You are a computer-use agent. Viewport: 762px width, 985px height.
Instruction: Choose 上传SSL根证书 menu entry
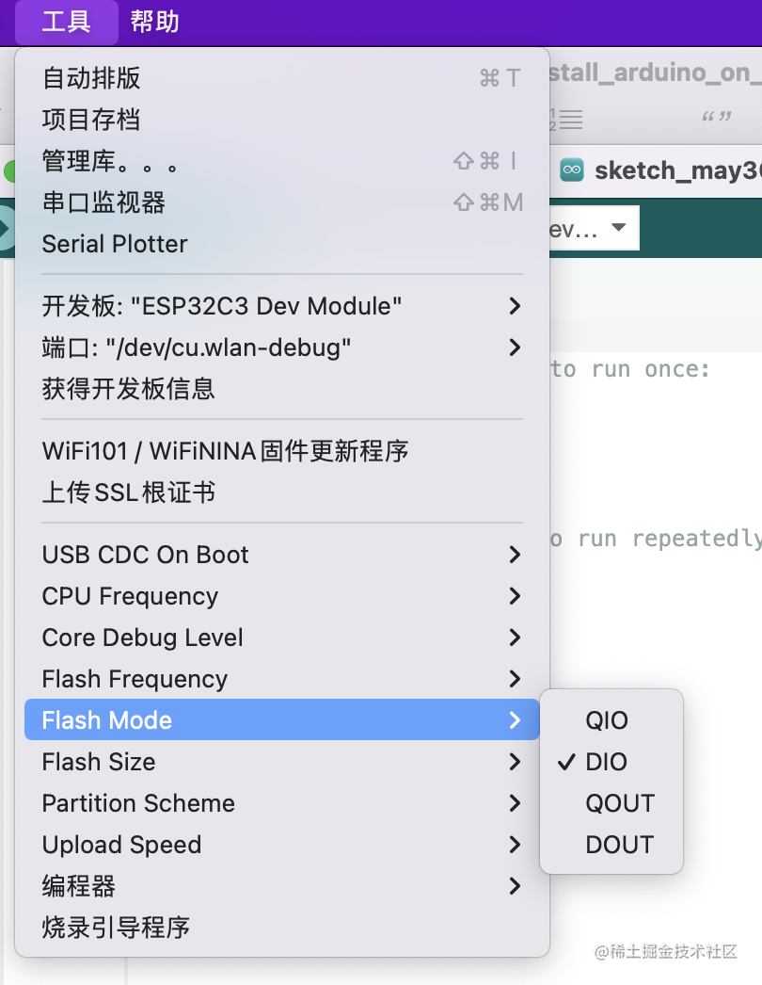(282, 492)
